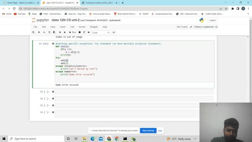Show hidden system tray icons chevron
The width and height of the screenshot is (252, 142).
195,138
